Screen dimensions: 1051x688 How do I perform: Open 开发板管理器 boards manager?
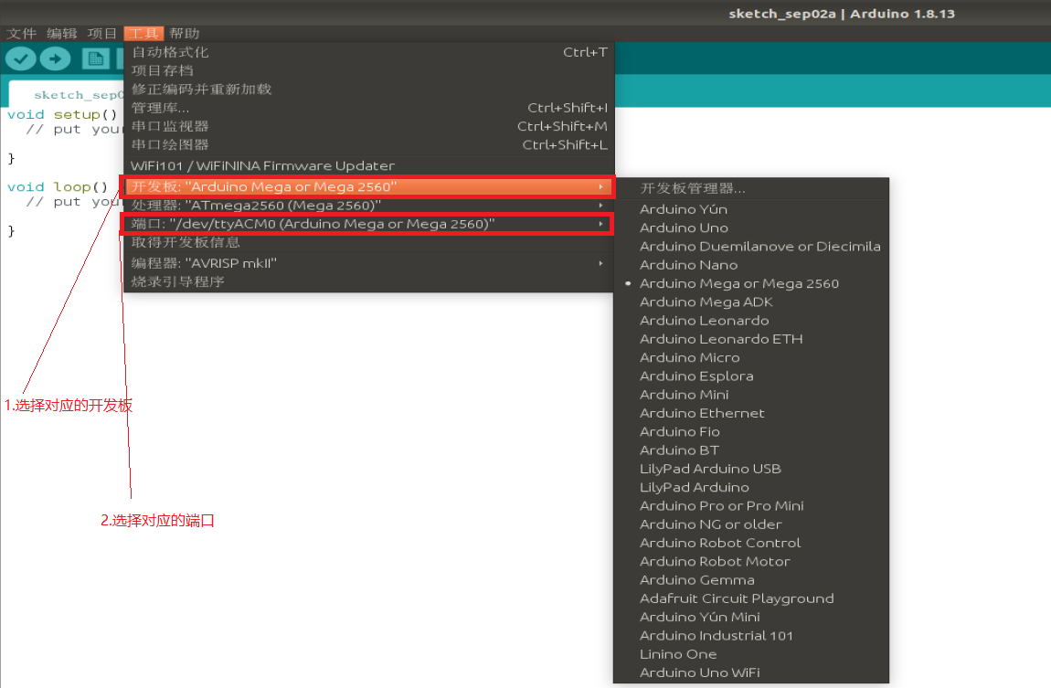[x=693, y=188]
